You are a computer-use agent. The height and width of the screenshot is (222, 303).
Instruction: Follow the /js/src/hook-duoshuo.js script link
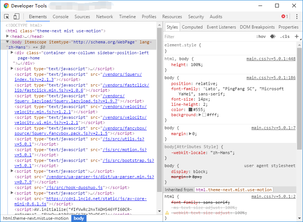(x=74, y=187)
